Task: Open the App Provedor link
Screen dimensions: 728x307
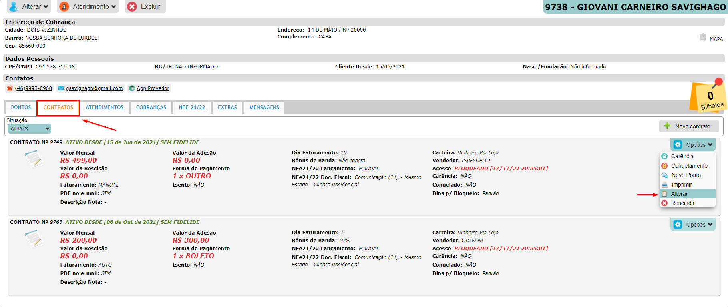Action: 153,88
